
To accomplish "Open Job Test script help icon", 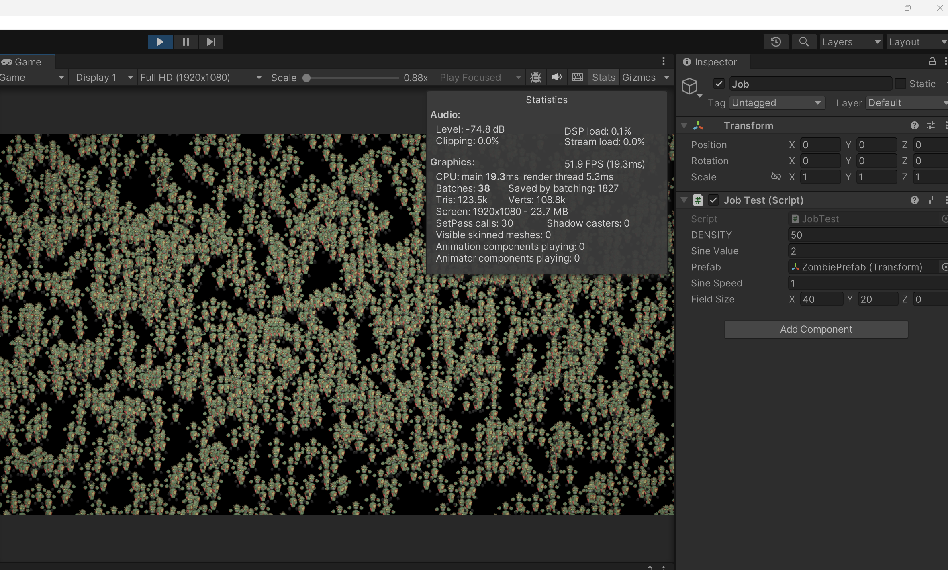I will (x=915, y=200).
